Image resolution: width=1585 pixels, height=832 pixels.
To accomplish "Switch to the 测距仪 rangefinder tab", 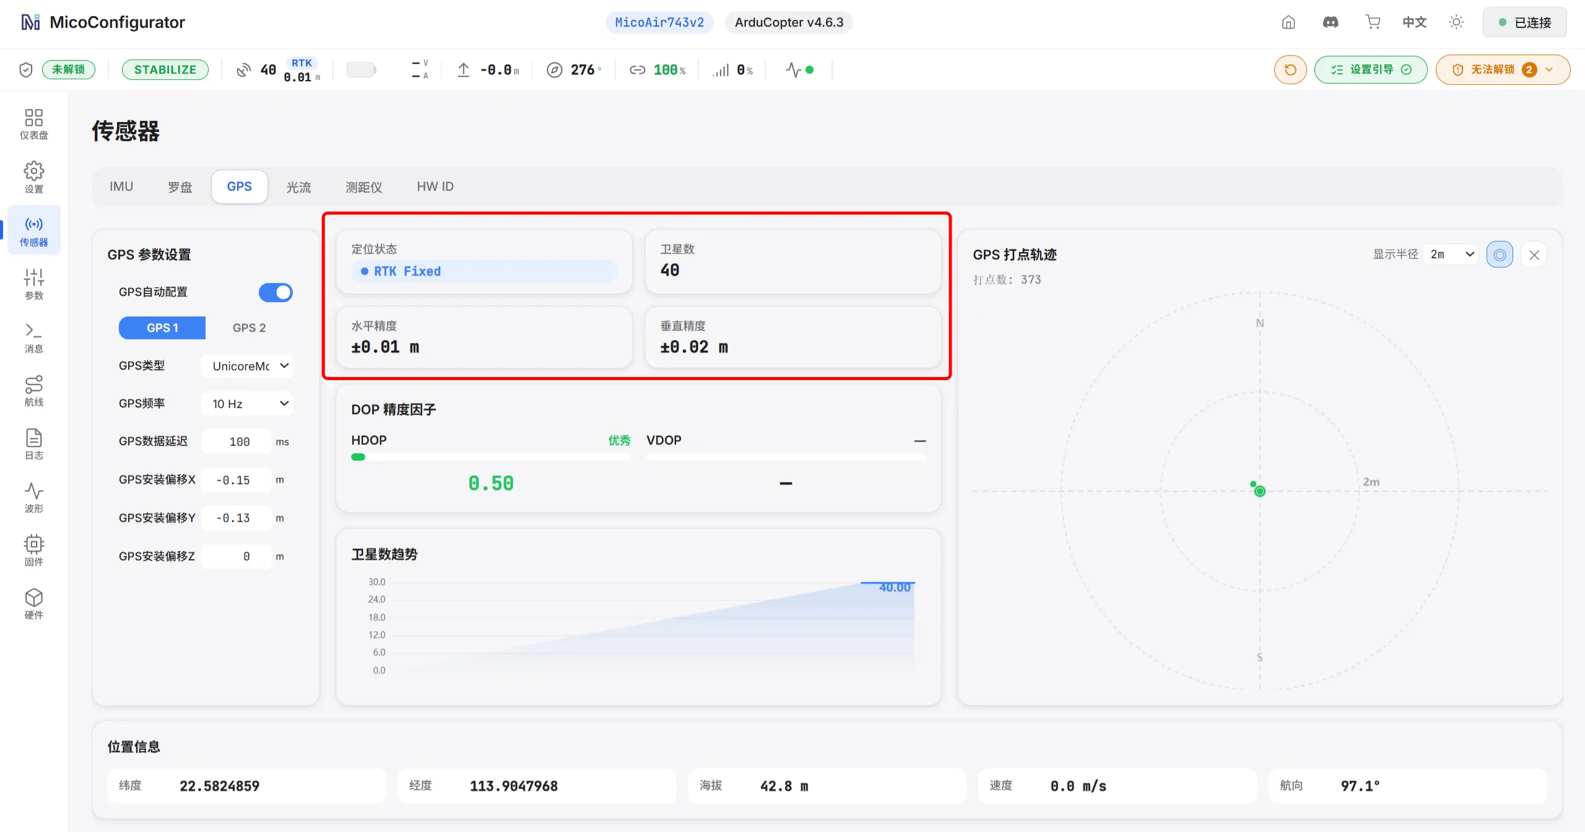I will (363, 186).
